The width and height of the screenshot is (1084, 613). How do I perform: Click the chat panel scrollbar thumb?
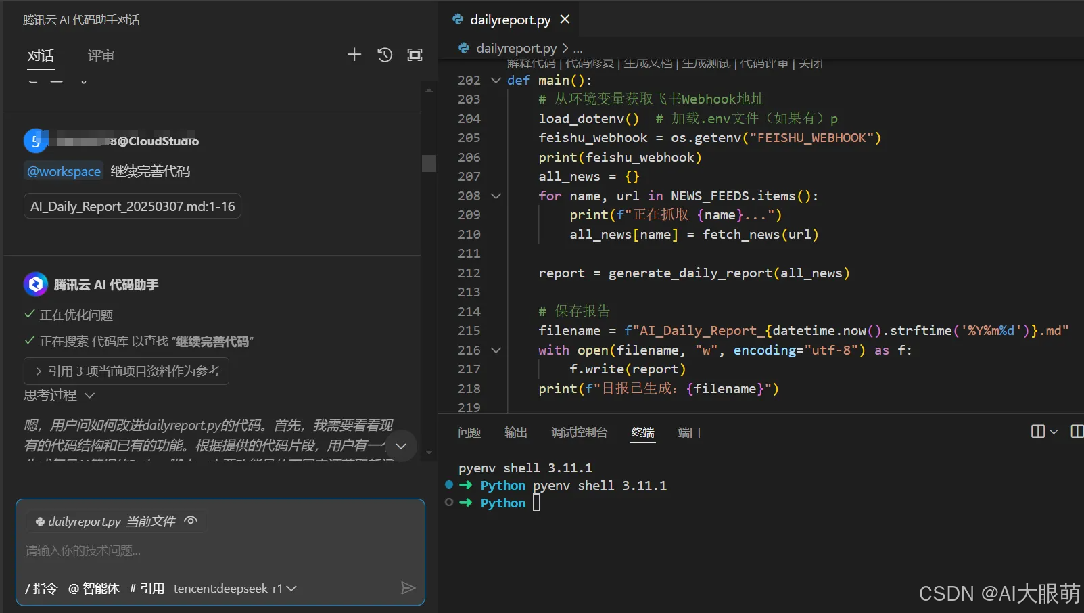(x=429, y=163)
